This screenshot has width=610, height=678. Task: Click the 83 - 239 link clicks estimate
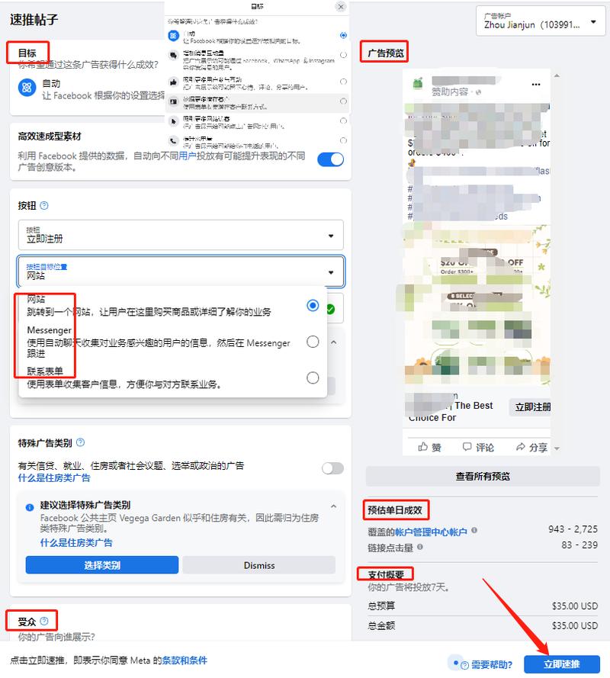tap(579, 545)
